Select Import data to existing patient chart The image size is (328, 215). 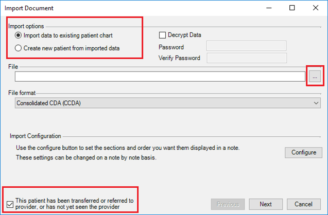(19, 35)
